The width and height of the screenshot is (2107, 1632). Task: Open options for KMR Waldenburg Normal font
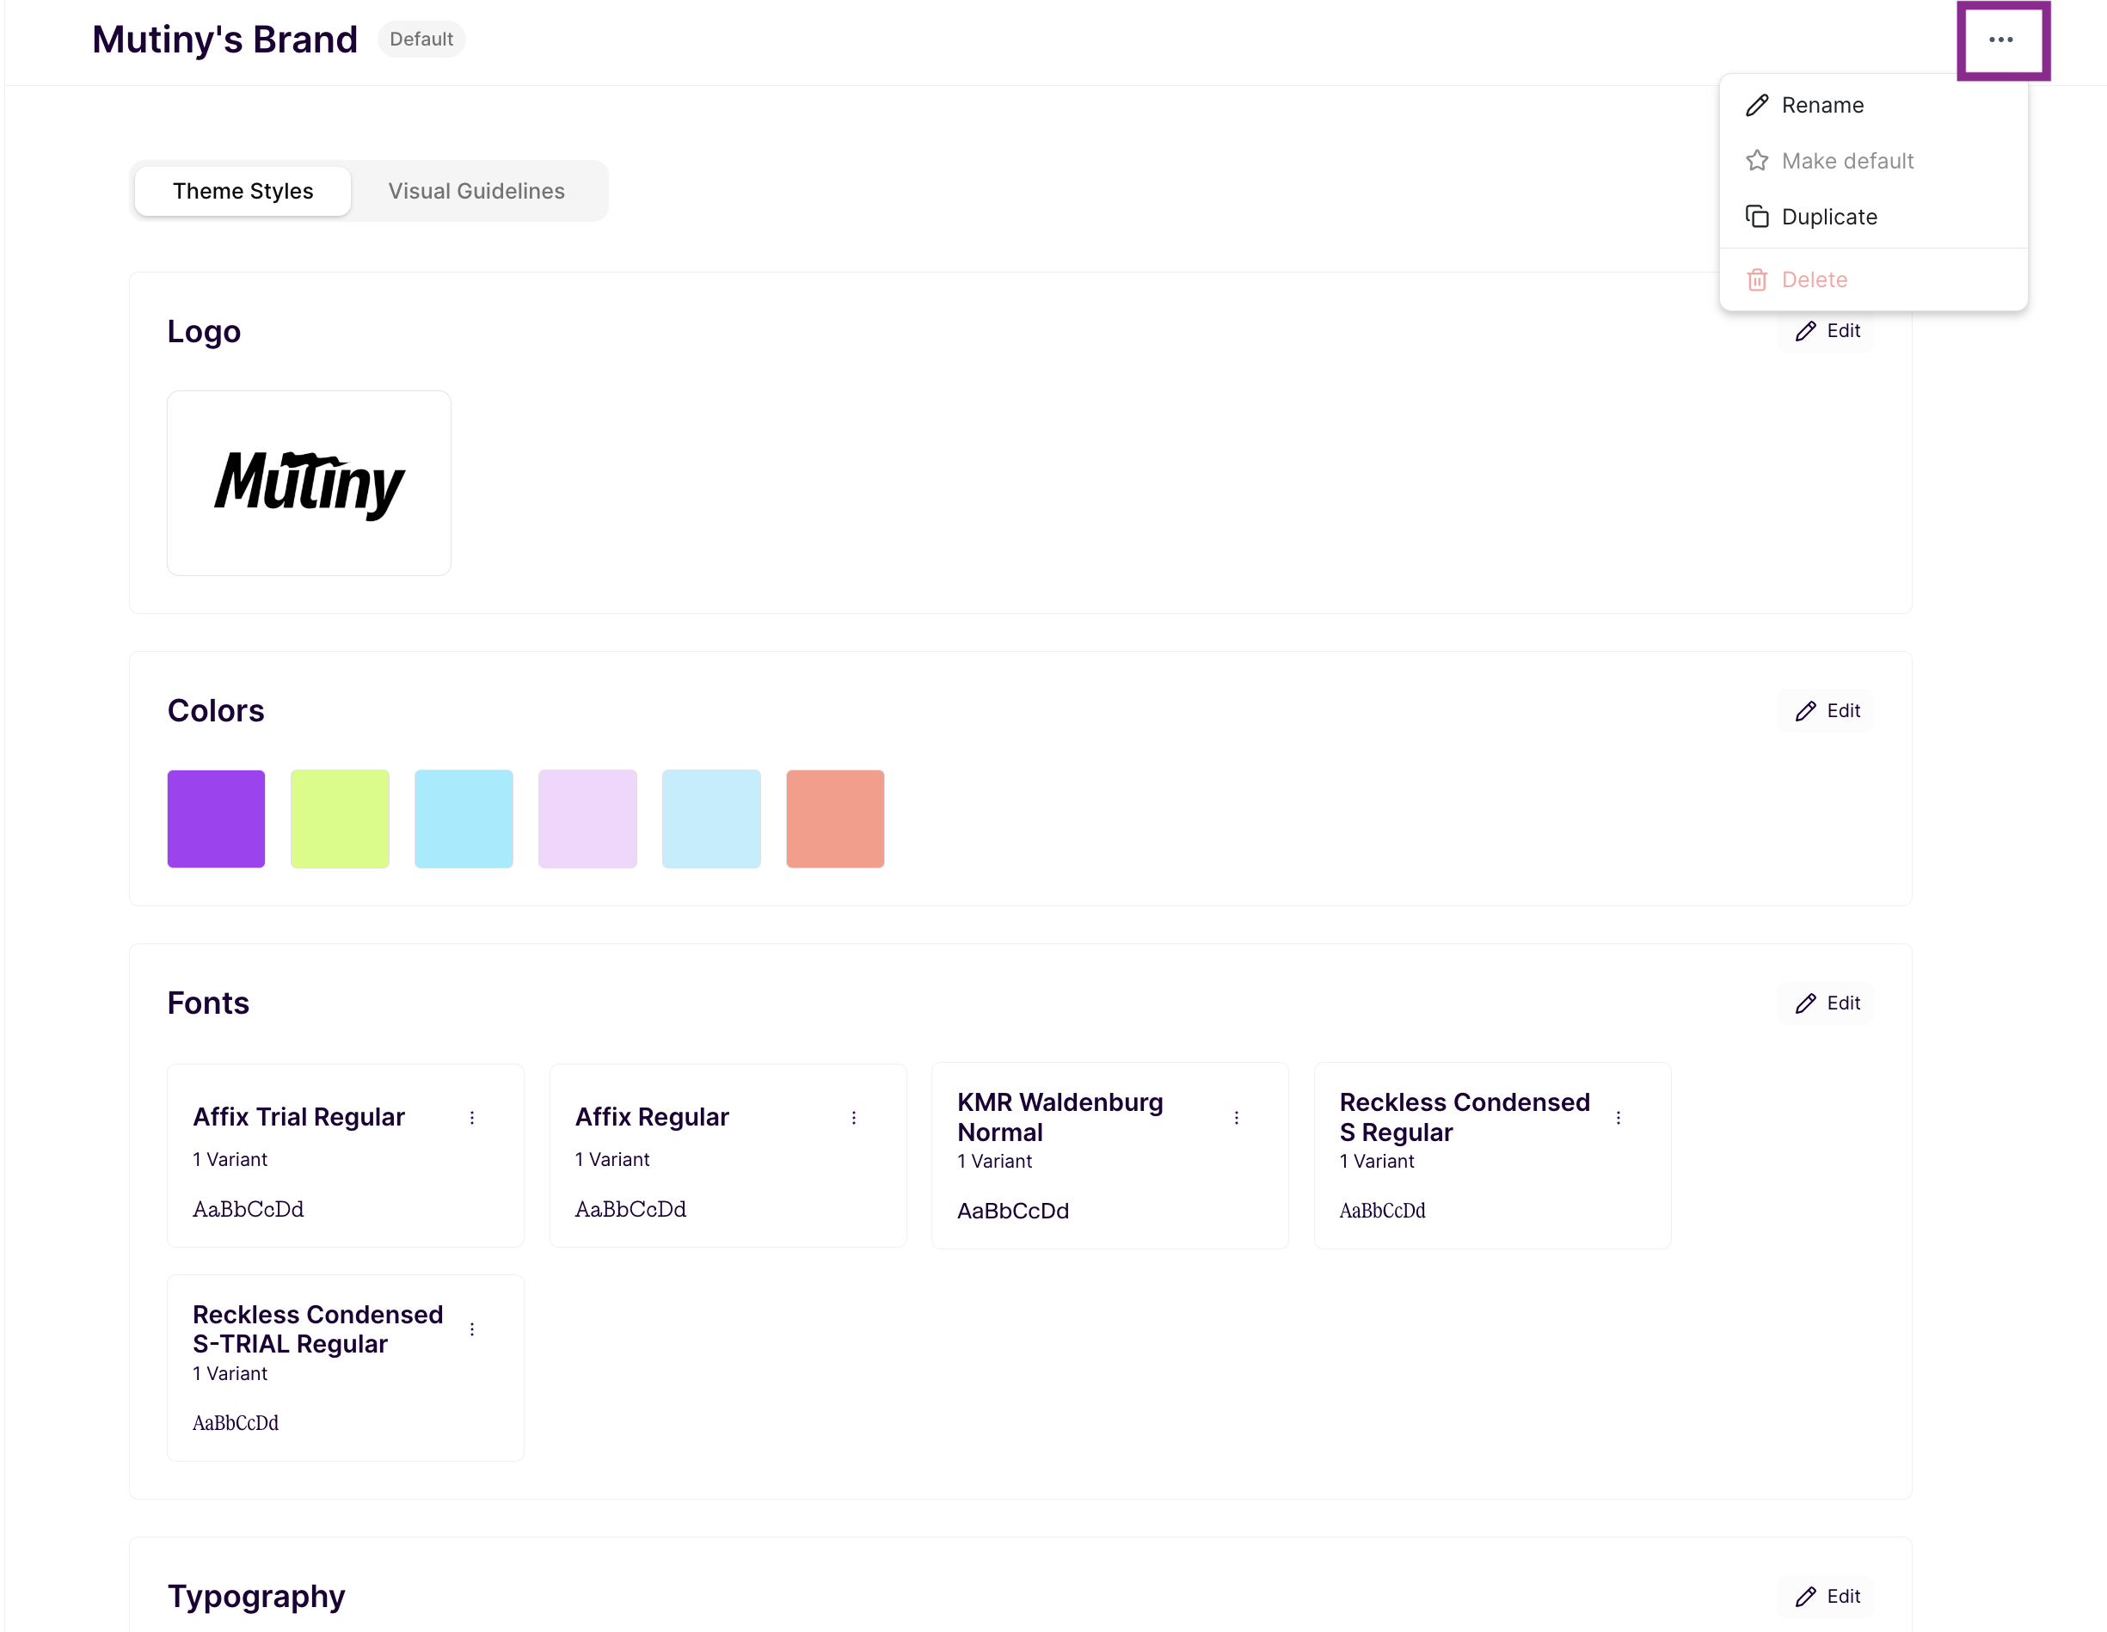(1237, 1118)
